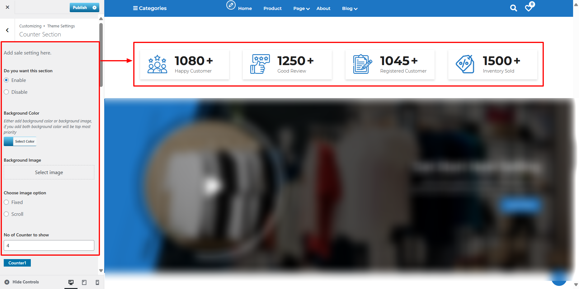Close the customizer with X icon
The width and height of the screenshot is (579, 289).
click(x=7, y=7)
